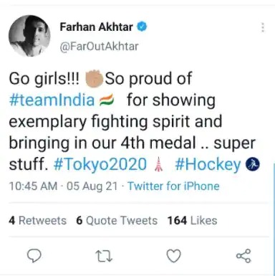Open the three-dot more options menu
This screenshot has width=275, height=276.
click(x=263, y=27)
